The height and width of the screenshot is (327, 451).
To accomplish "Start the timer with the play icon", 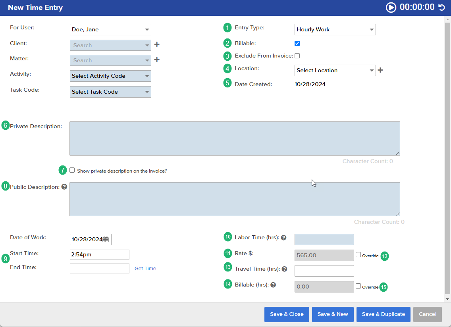I will click(391, 7).
